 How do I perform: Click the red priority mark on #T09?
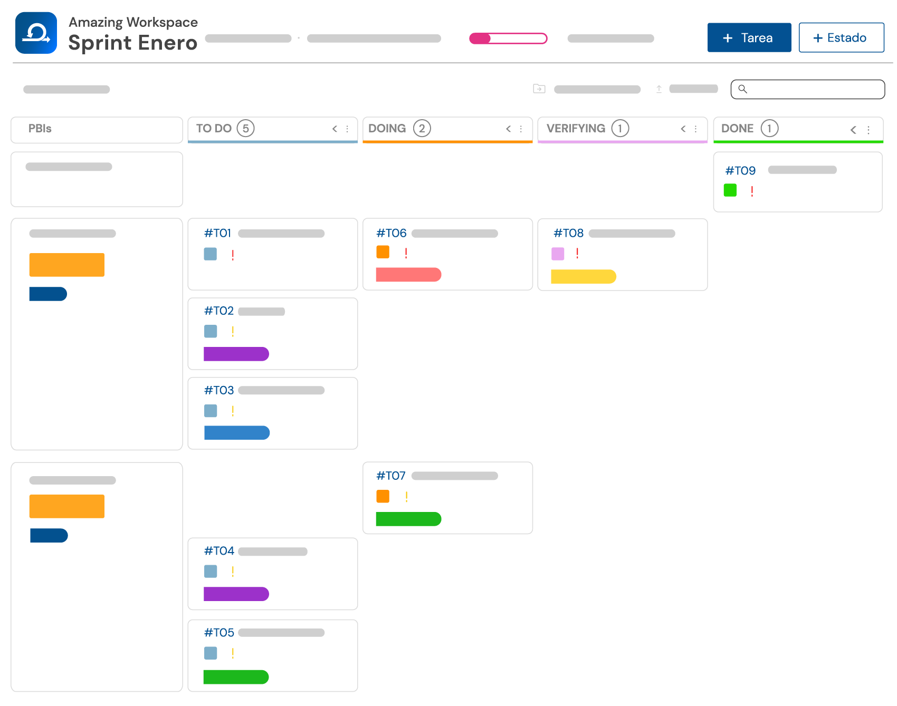coord(752,191)
